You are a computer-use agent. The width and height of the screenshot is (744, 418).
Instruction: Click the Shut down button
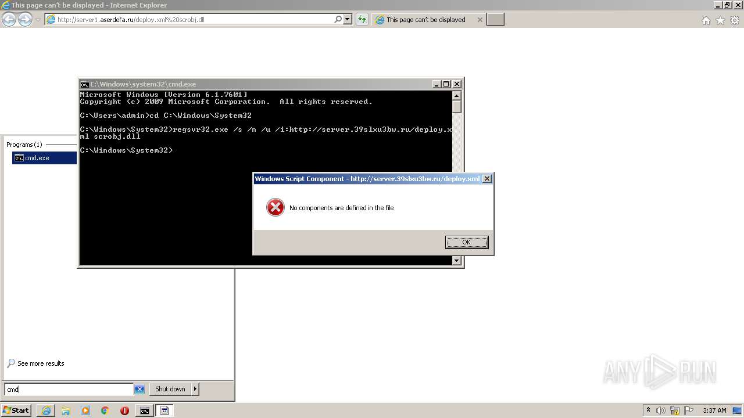pyautogui.click(x=170, y=389)
